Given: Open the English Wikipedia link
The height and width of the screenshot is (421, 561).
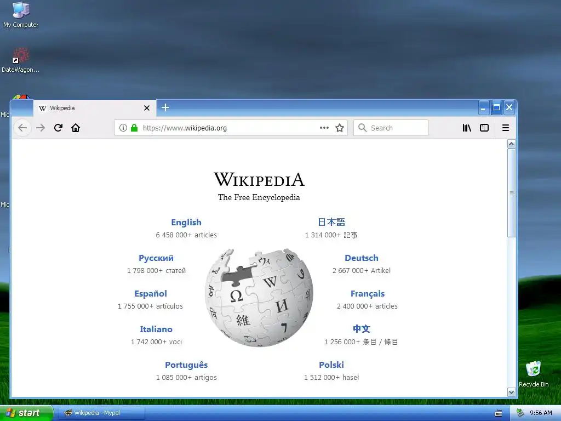Looking at the screenshot, I should point(186,223).
